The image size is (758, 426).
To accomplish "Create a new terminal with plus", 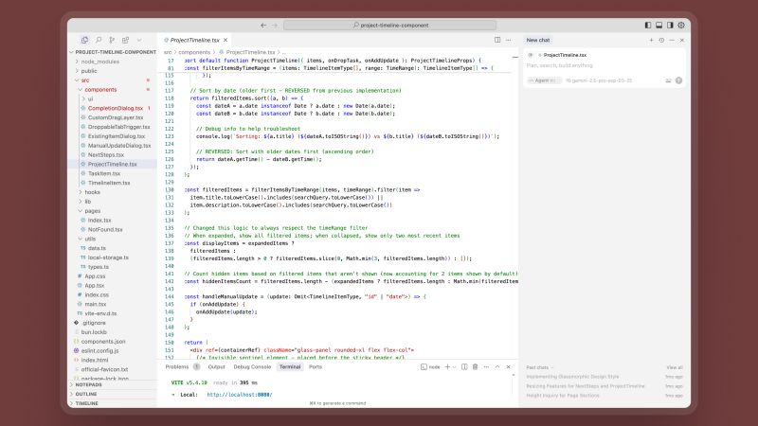I will click(447, 367).
